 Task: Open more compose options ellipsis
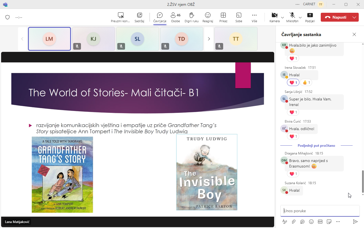pos(338,222)
